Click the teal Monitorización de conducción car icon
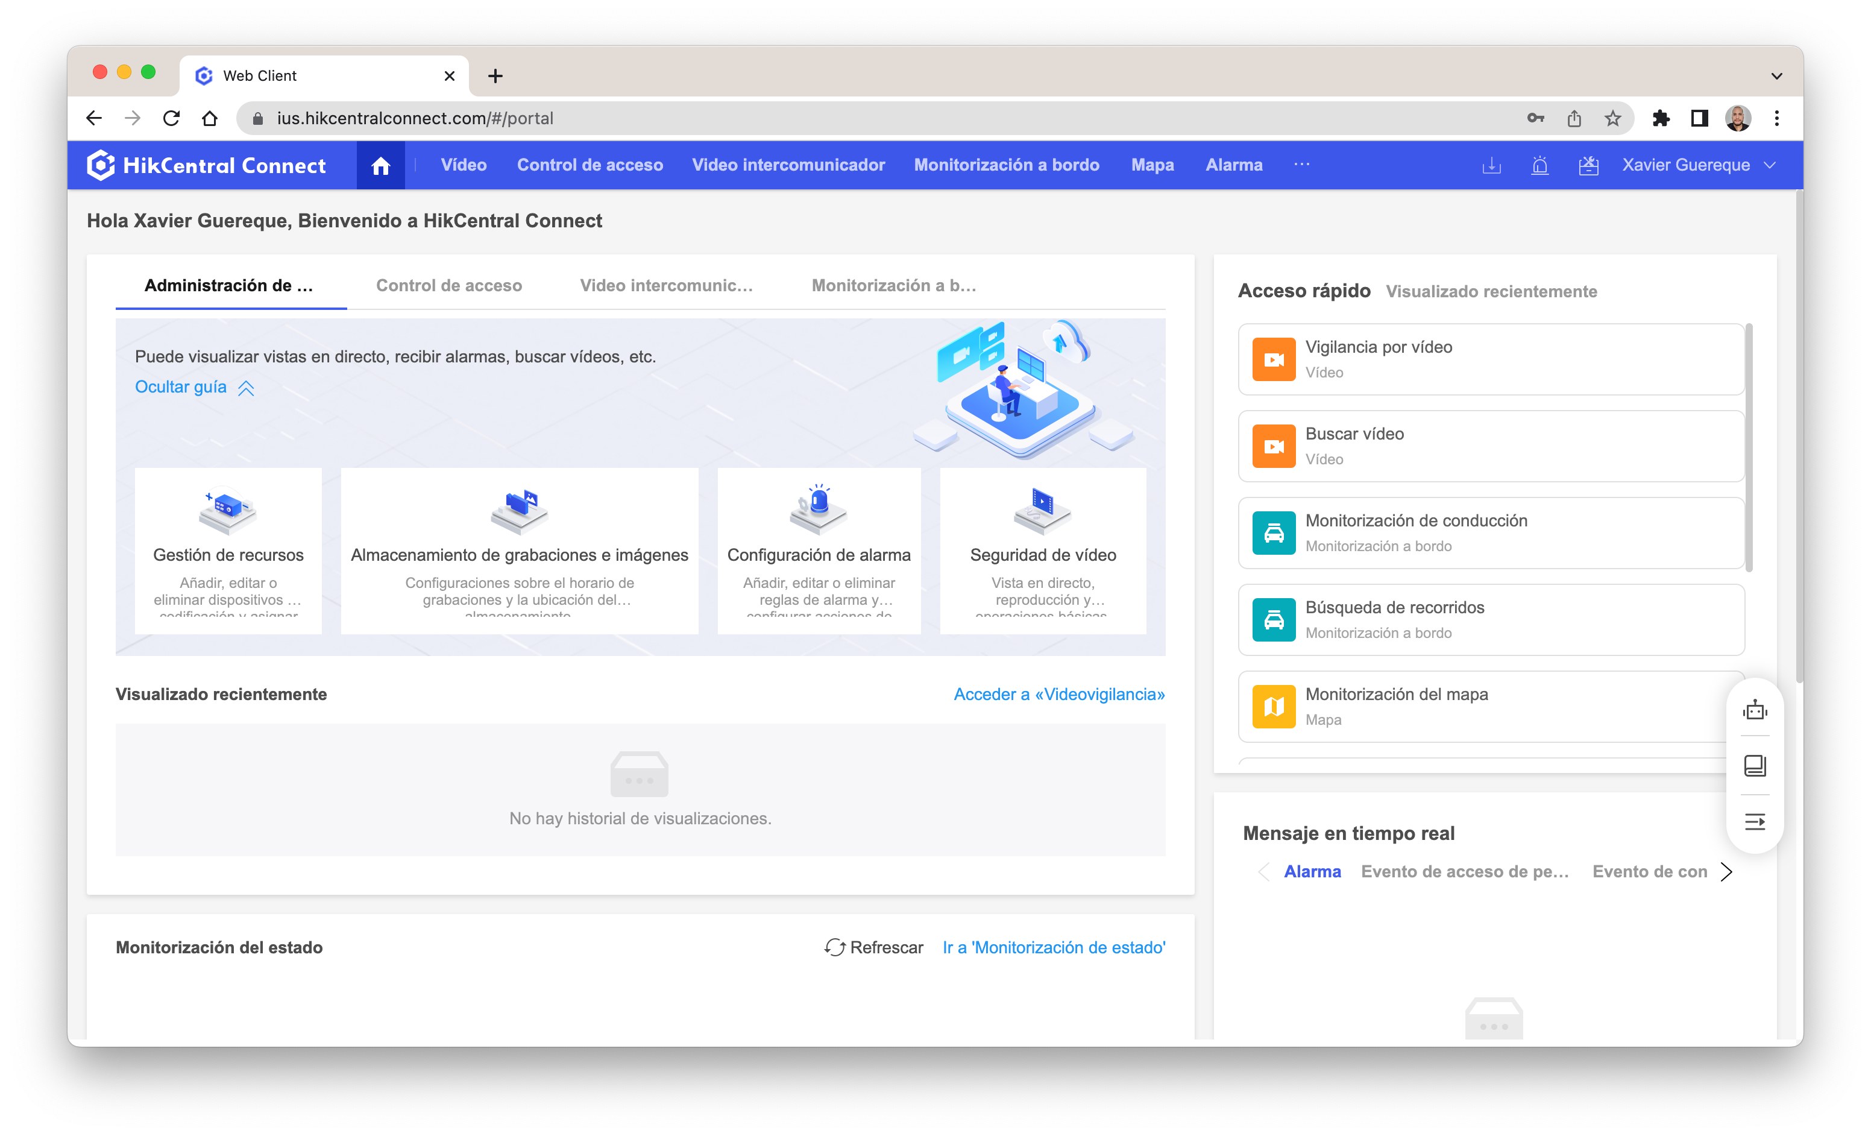Image resolution: width=1871 pixels, height=1136 pixels. tap(1274, 533)
